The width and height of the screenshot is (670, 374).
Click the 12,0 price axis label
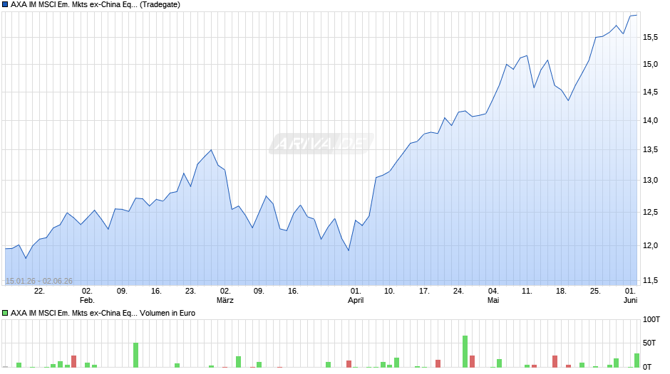tap(650, 245)
